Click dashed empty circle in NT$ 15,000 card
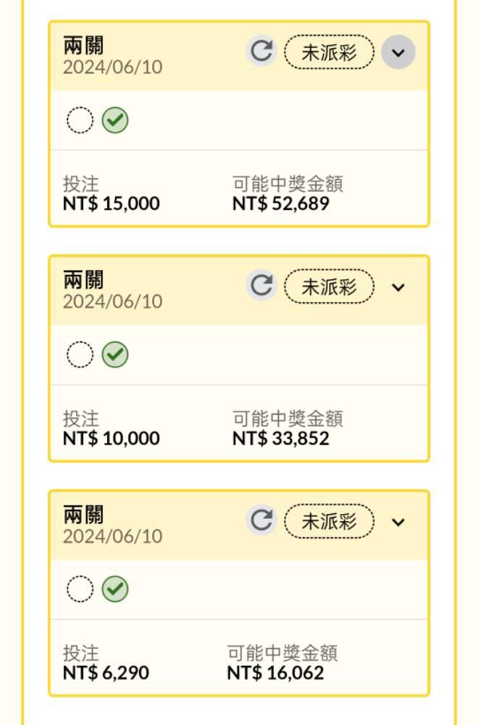 coord(80,120)
